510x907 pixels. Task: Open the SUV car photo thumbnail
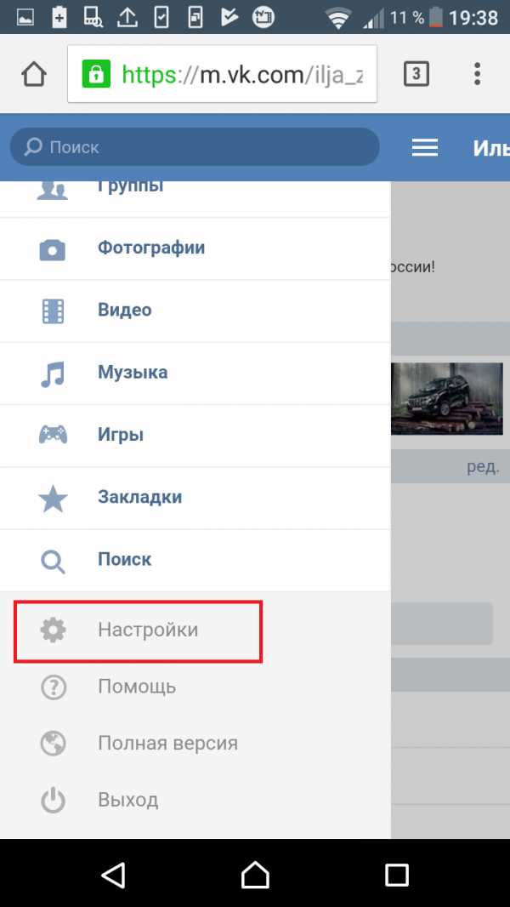pyautogui.click(x=446, y=398)
